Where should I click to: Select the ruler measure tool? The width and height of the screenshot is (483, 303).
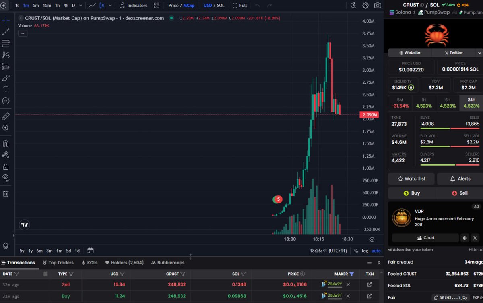click(6, 116)
